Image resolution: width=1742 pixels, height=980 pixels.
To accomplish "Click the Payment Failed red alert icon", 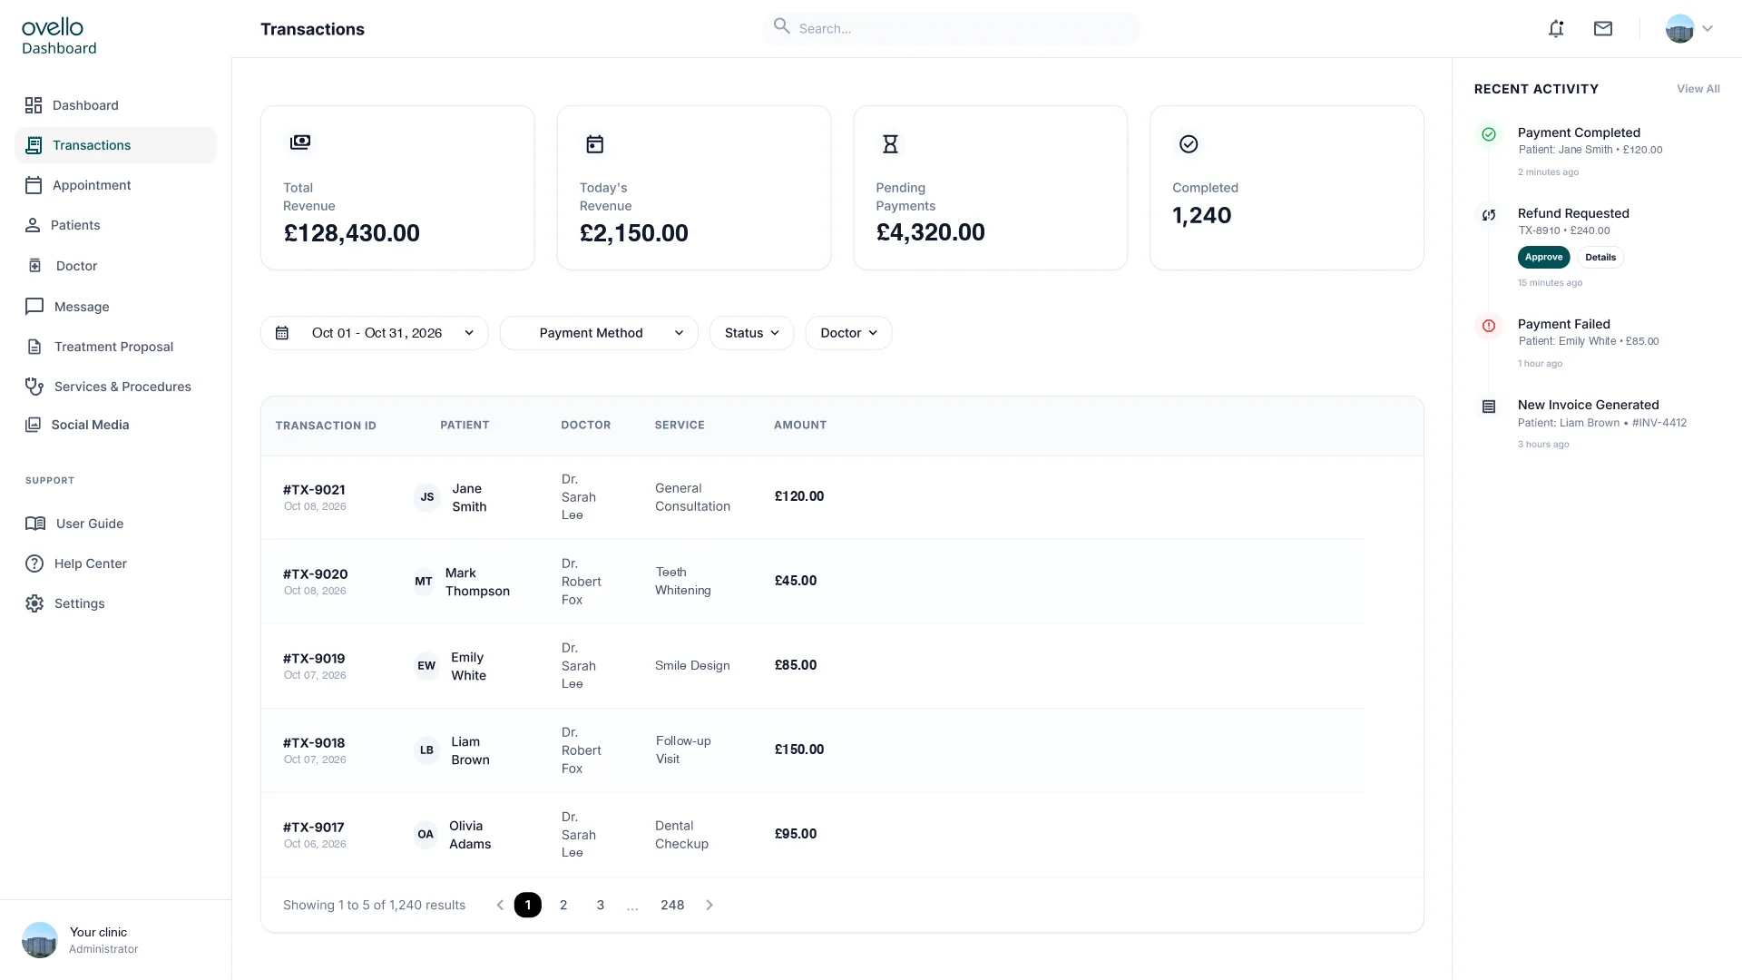I will (1489, 326).
